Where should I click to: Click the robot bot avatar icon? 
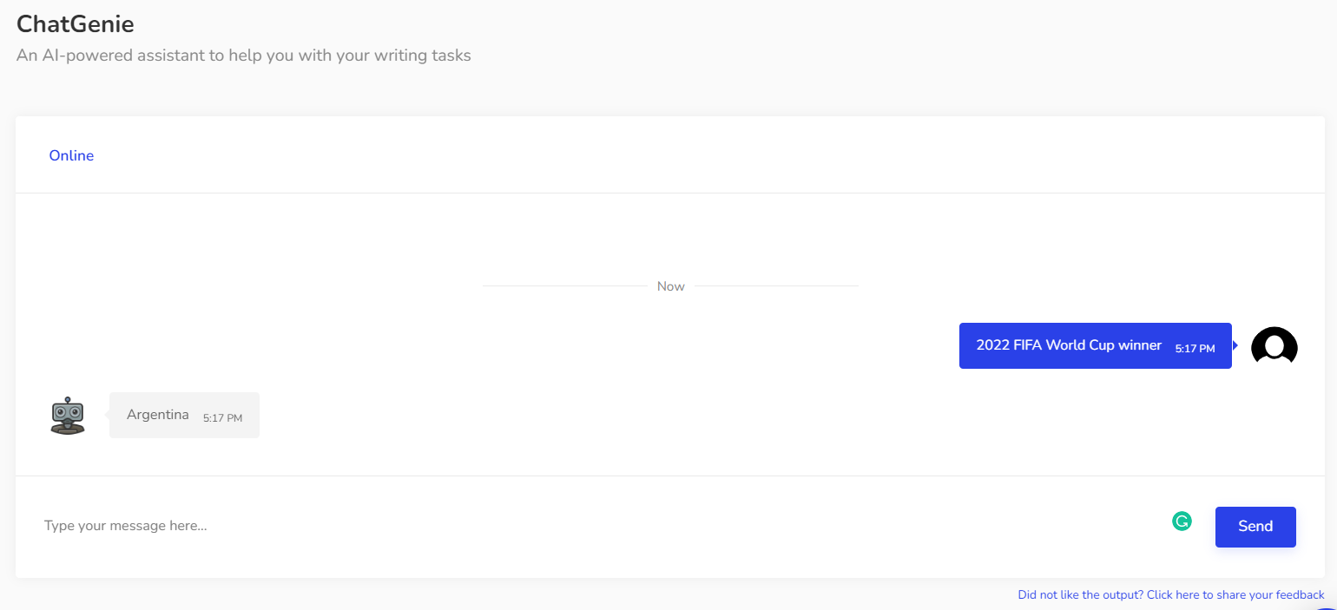click(68, 416)
